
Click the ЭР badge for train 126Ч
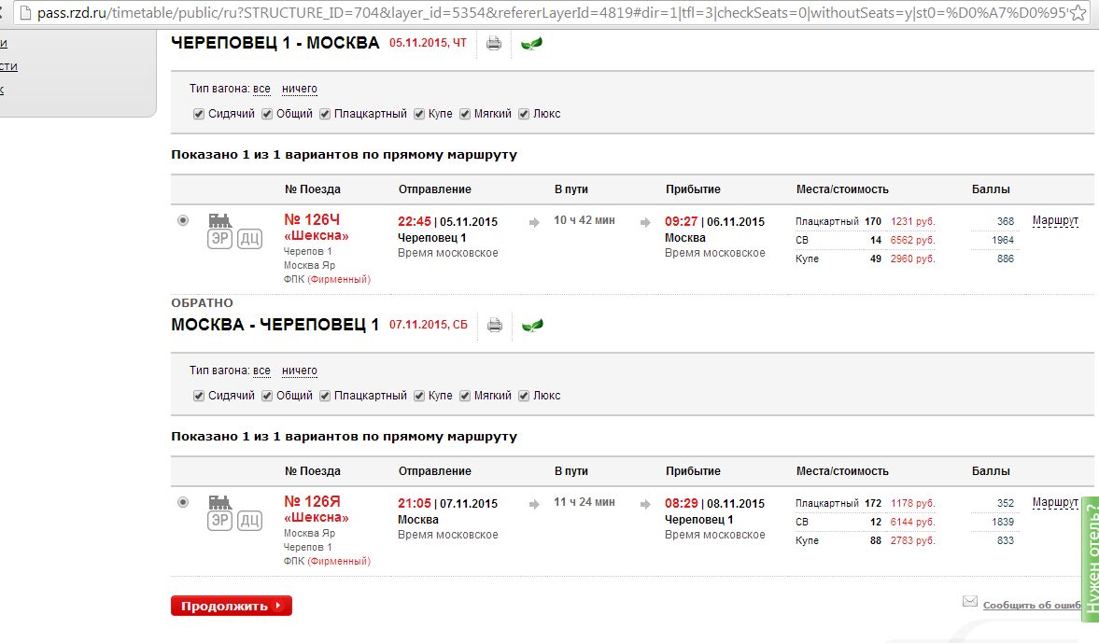(220, 239)
